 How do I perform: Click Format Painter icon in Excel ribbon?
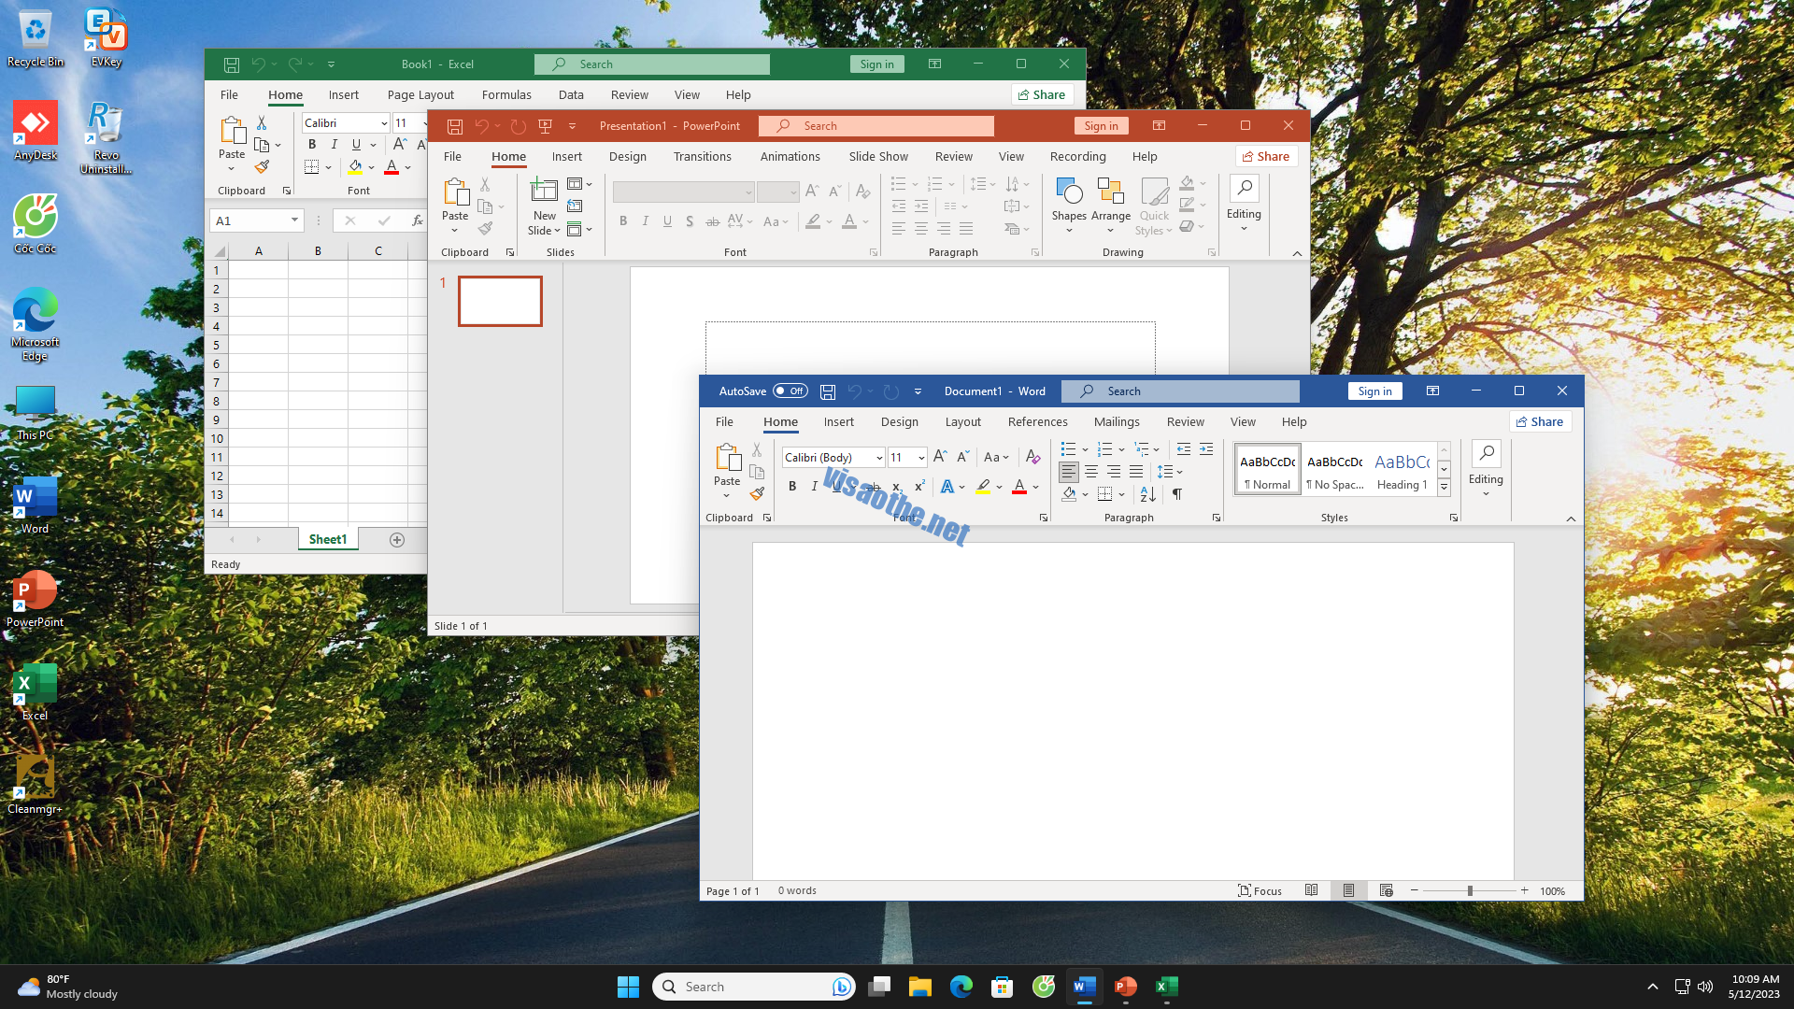pyautogui.click(x=262, y=167)
